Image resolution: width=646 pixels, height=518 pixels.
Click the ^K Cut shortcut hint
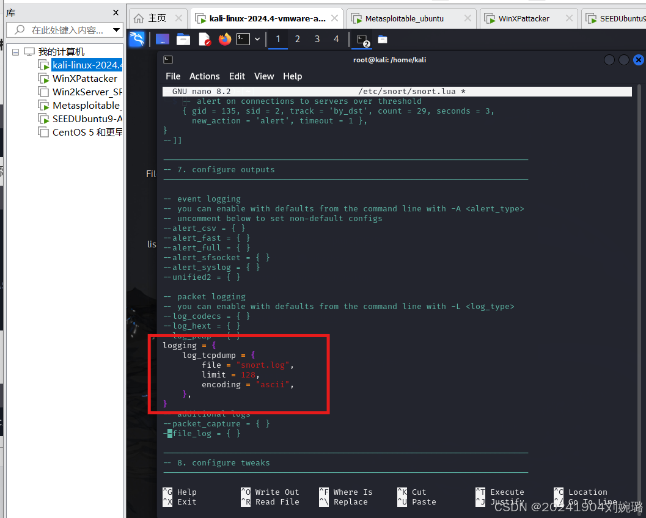(412, 492)
